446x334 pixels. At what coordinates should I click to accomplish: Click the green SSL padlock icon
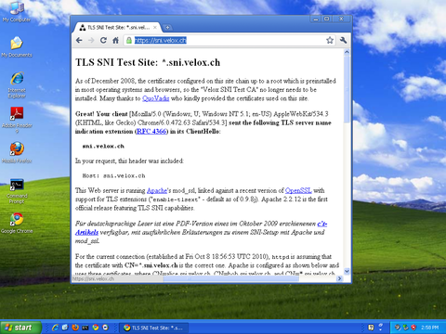pyautogui.click(x=129, y=40)
